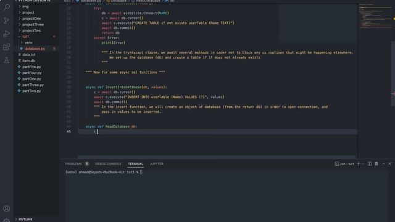Open the Search view in activity bar
This screenshot has width=395, height=222.
click(x=7, y=7)
